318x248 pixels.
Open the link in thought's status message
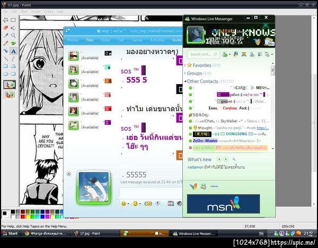pos(263,128)
